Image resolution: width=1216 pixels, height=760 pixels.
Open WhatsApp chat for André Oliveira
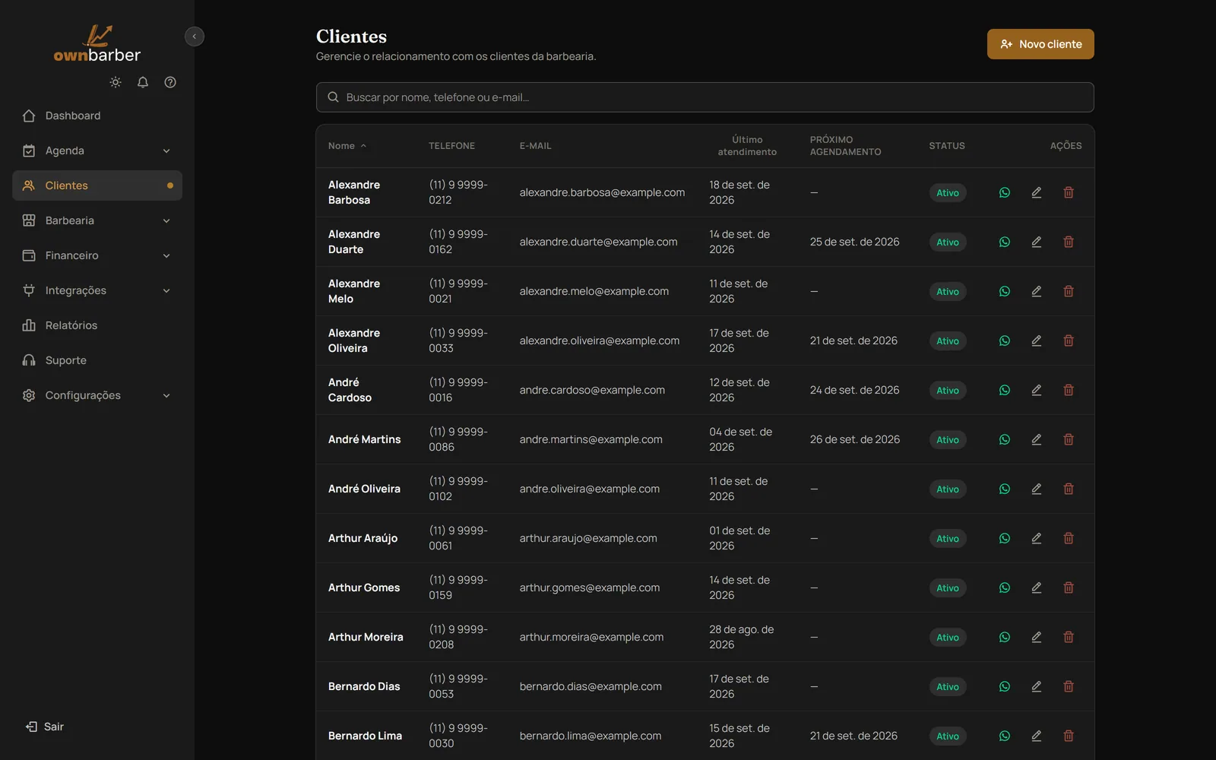(1005, 489)
